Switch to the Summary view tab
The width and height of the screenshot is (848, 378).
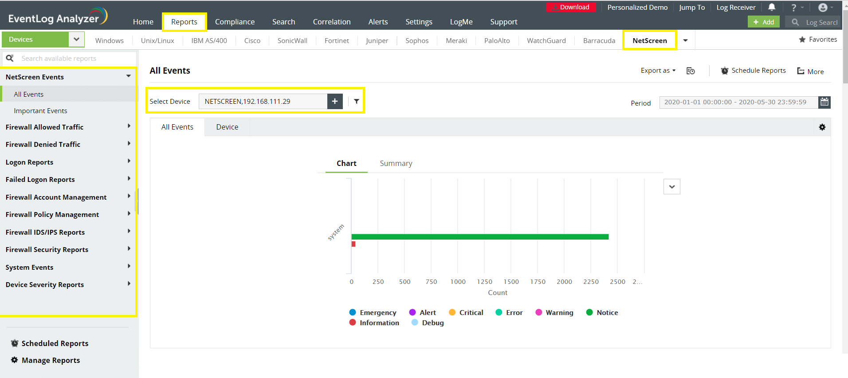396,163
